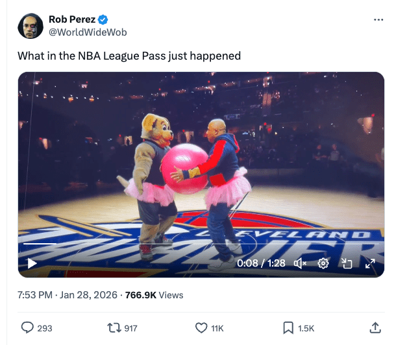Like the tweet
The height and width of the screenshot is (345, 394).
[201, 328]
